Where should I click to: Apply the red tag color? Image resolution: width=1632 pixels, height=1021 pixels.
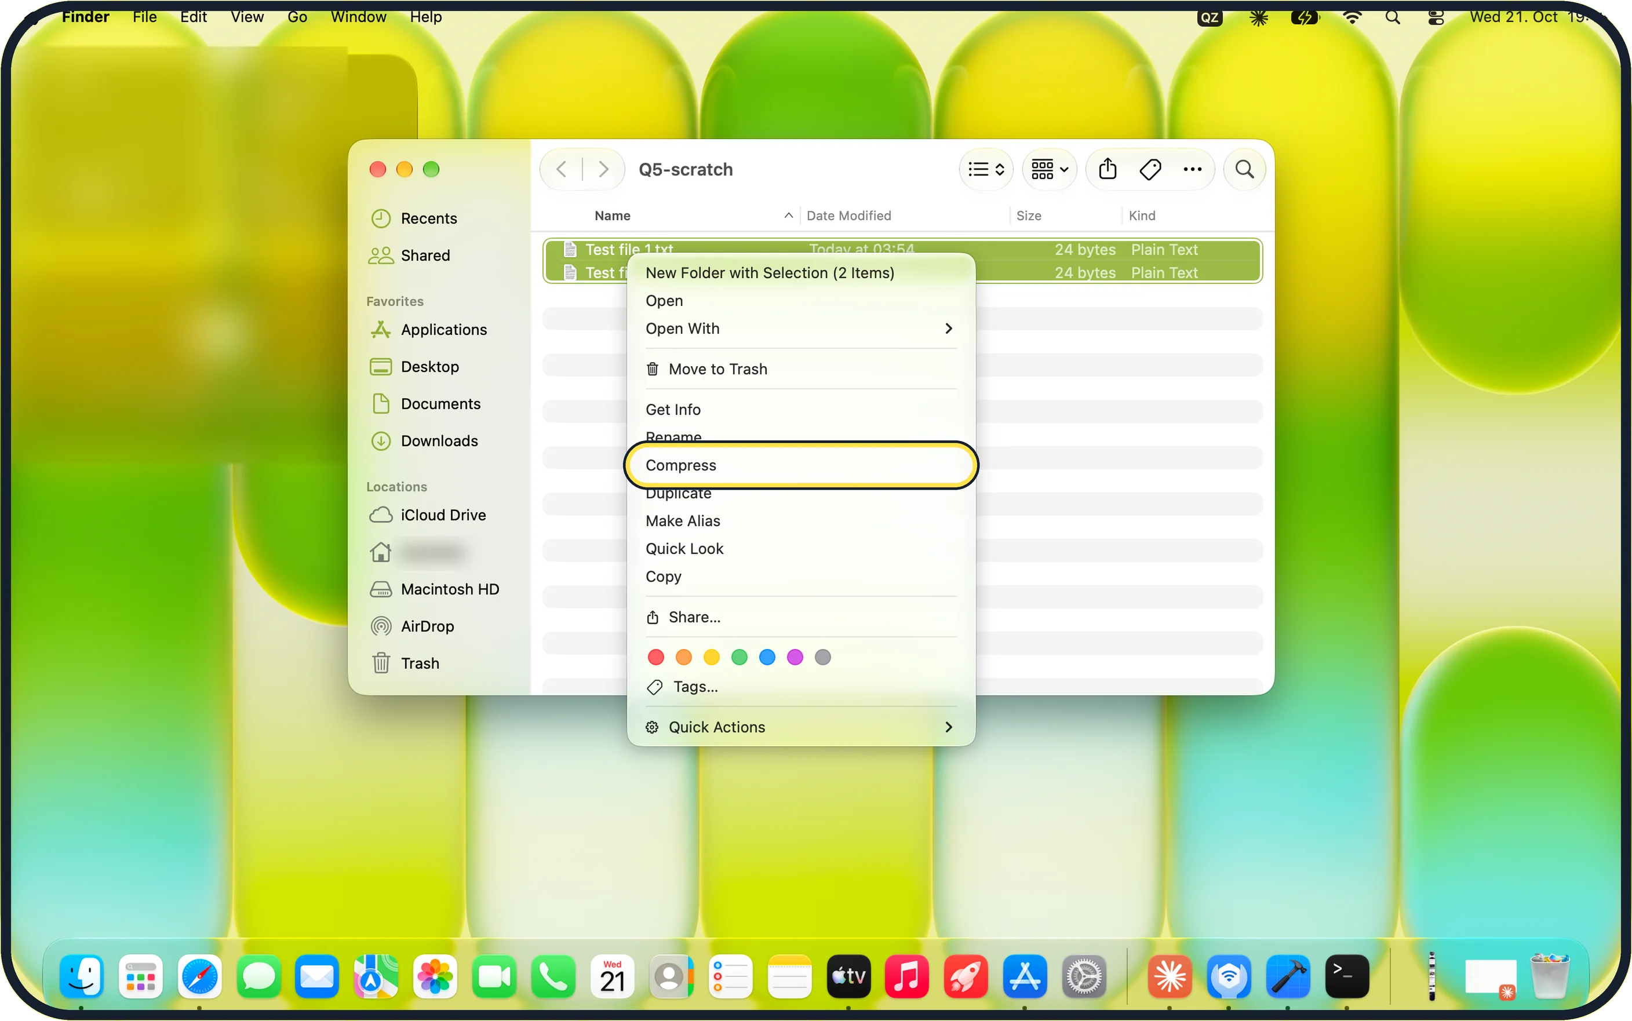pos(655,657)
